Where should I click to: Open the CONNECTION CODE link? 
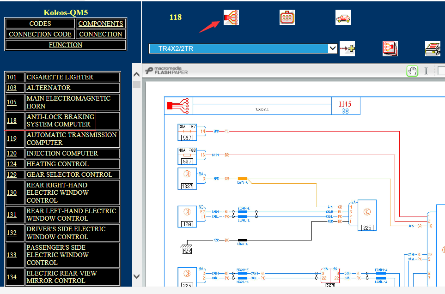(x=40, y=34)
